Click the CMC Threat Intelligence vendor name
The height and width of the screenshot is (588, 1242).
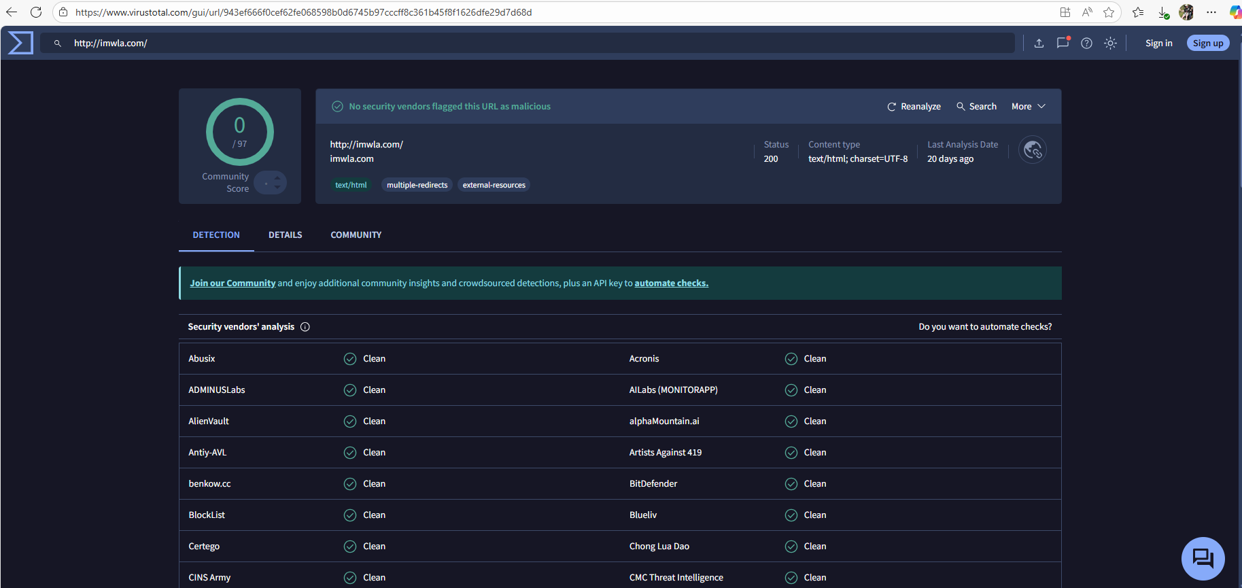click(676, 578)
